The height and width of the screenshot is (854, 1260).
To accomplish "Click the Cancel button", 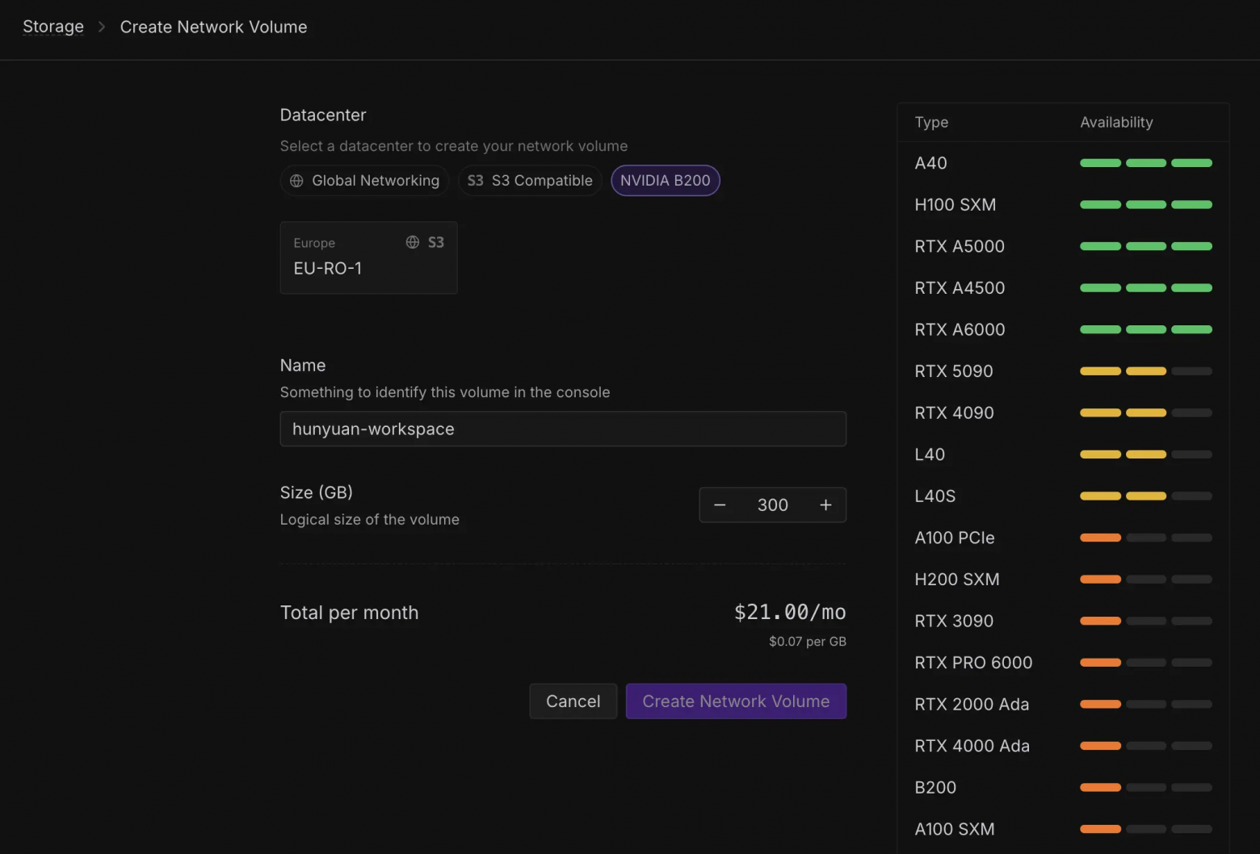I will pos(573,701).
